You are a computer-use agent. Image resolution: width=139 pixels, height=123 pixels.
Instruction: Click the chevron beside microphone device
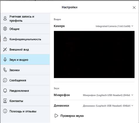coord(132,95)
